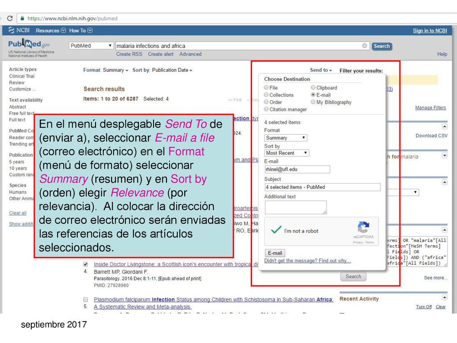The width and height of the screenshot is (457, 343).
Task: Open the Help link
Action: pyautogui.click(x=442, y=54)
